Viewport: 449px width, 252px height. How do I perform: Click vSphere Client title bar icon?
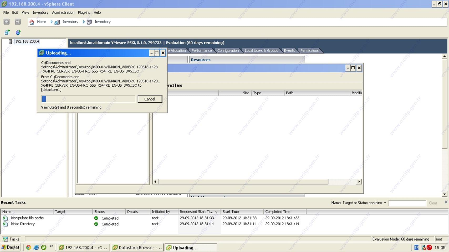click(x=4, y=4)
